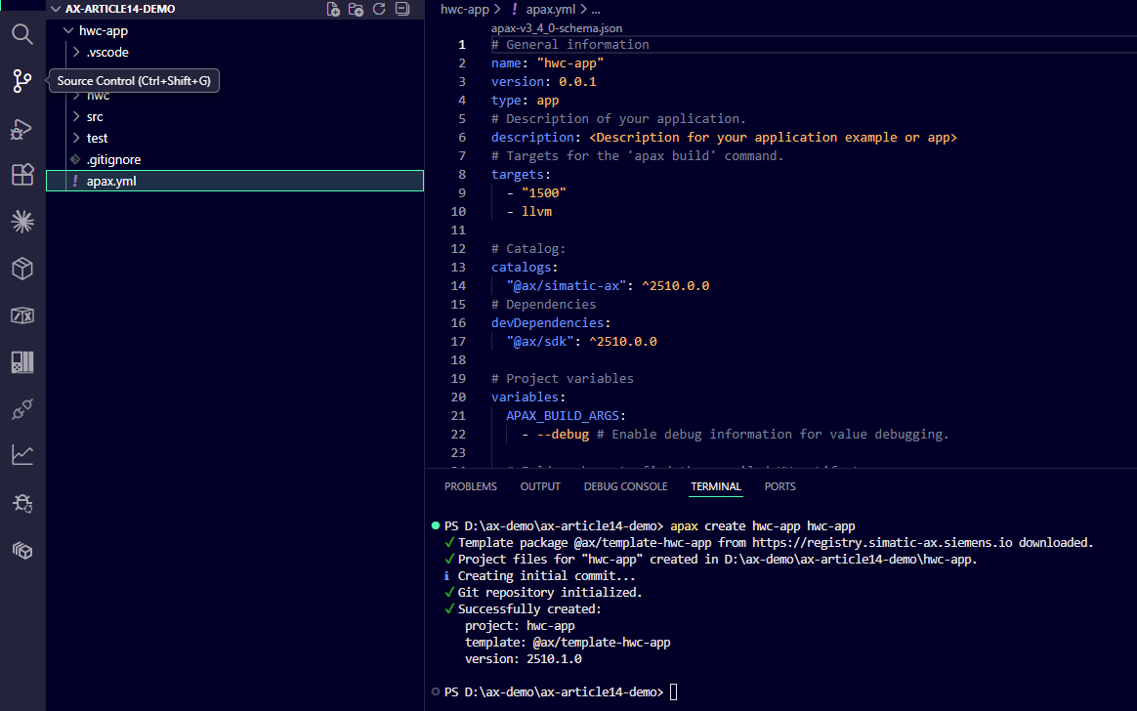Create a new folder in explorer
Viewport: 1137px width, 711px height.
[356, 10]
